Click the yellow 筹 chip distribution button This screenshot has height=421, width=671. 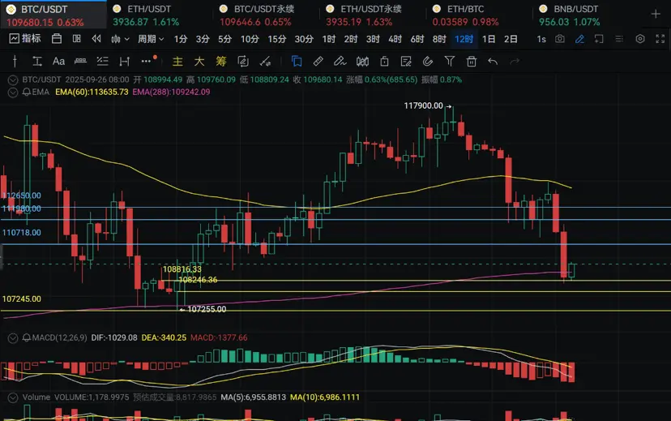220,62
